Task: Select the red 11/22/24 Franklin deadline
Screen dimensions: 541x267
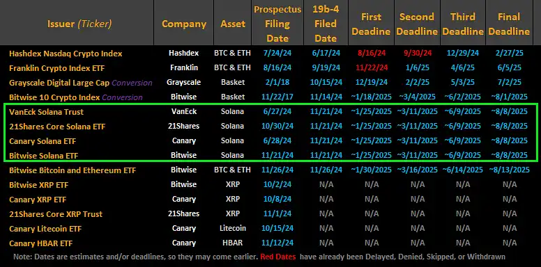Action: coord(371,67)
